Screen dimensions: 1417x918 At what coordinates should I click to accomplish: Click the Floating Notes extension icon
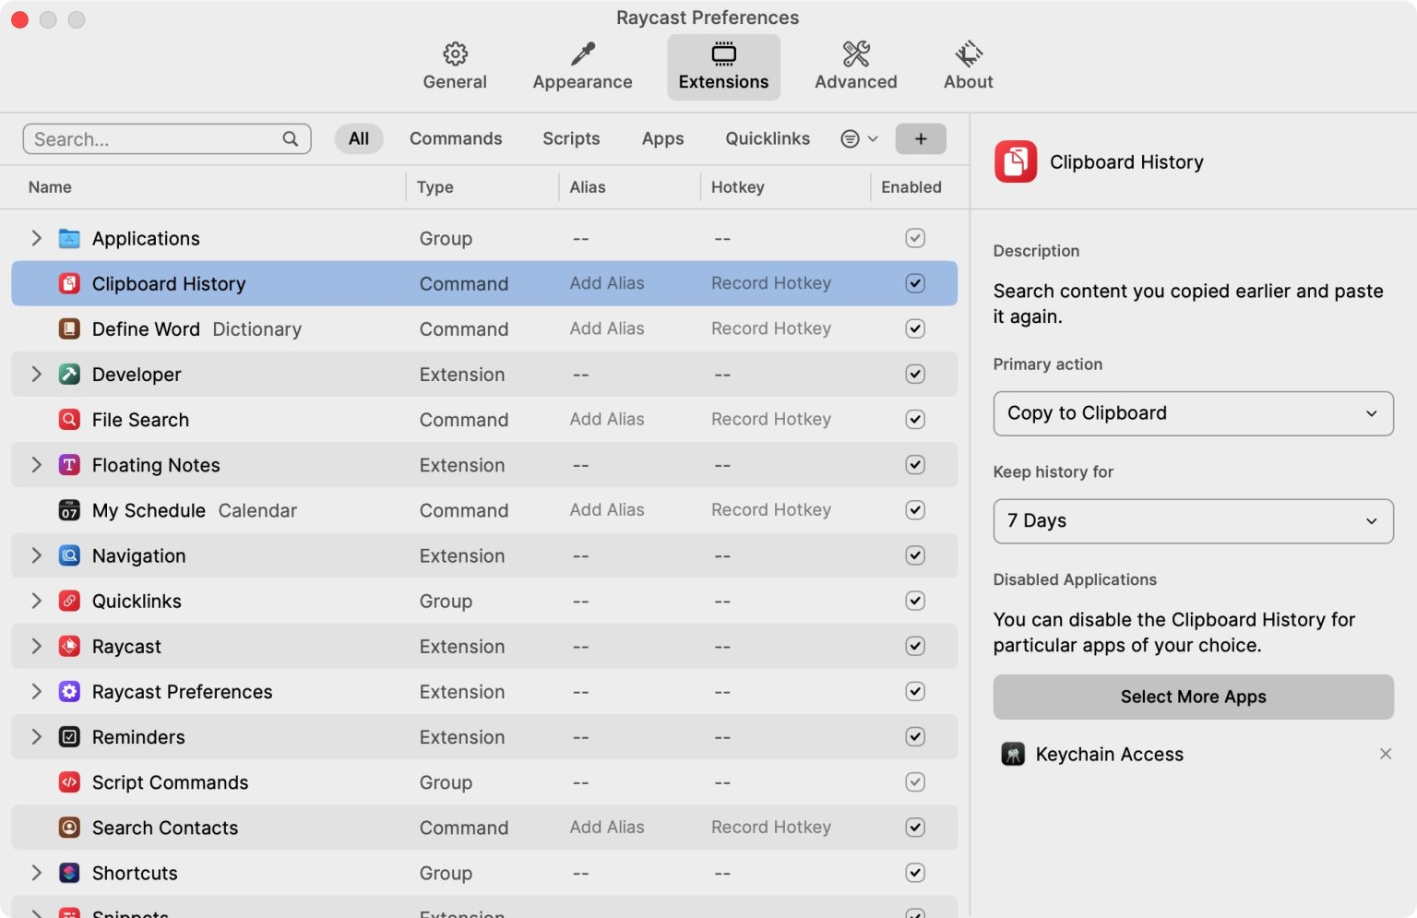coord(69,465)
